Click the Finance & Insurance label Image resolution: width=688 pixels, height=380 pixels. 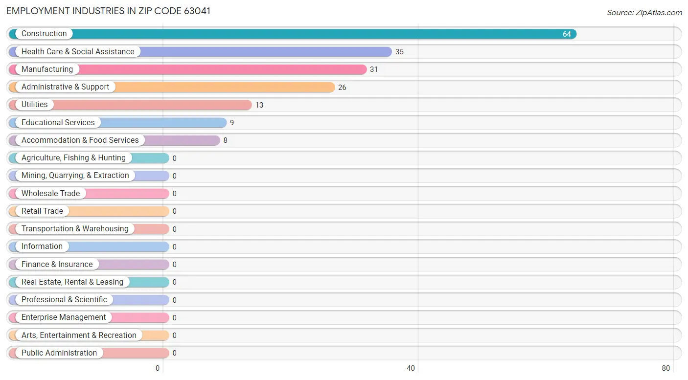tap(57, 264)
